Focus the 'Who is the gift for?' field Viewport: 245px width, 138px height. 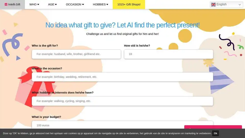point(76,54)
